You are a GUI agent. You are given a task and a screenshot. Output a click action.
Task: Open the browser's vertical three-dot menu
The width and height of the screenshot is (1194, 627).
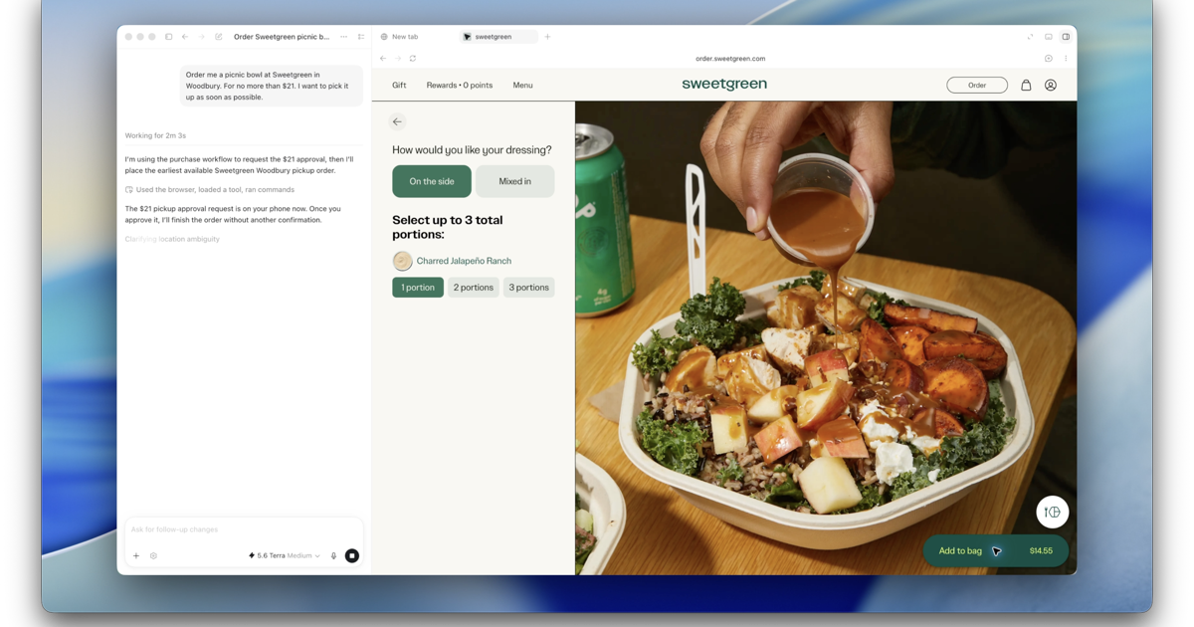coord(1066,59)
